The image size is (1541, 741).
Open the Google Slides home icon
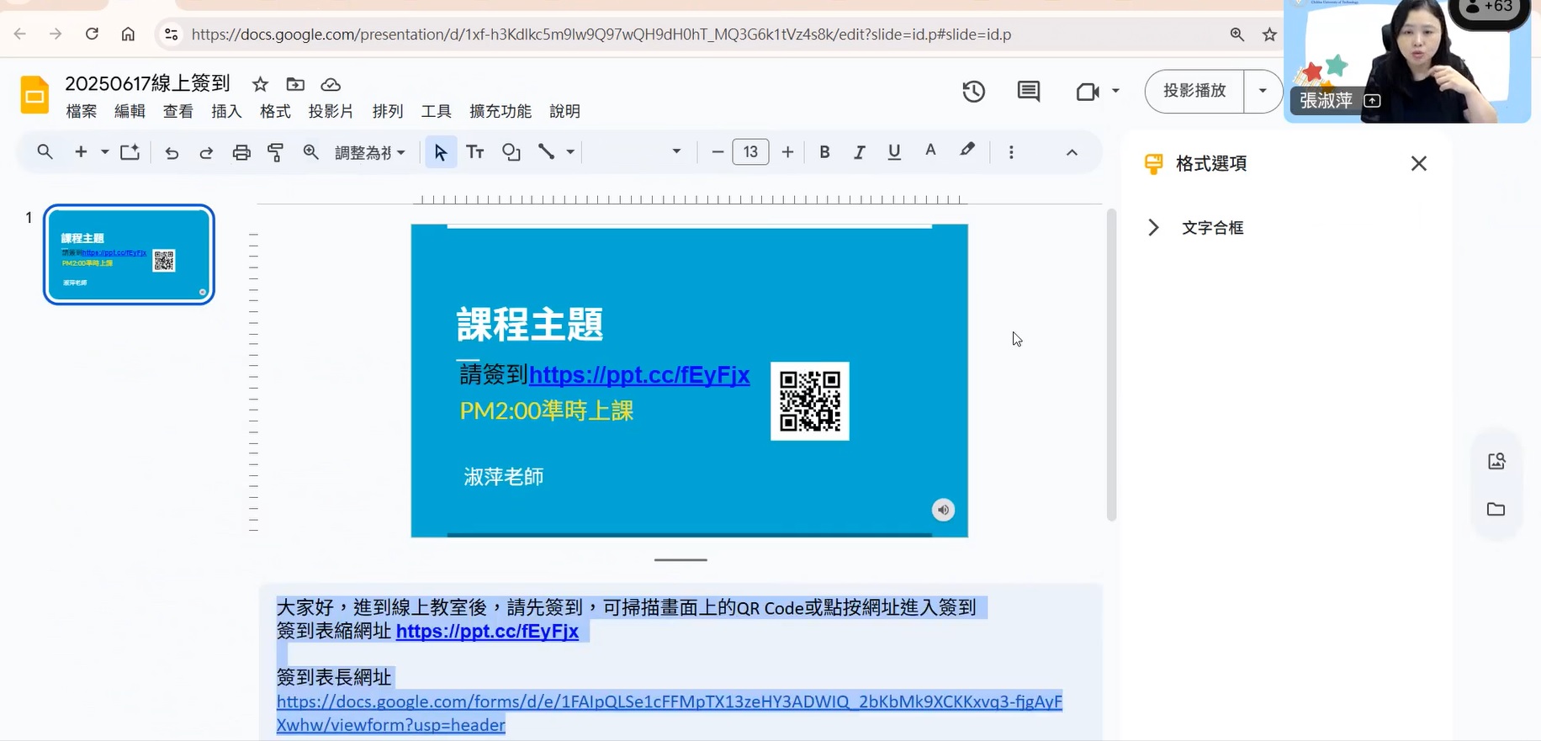tap(34, 95)
